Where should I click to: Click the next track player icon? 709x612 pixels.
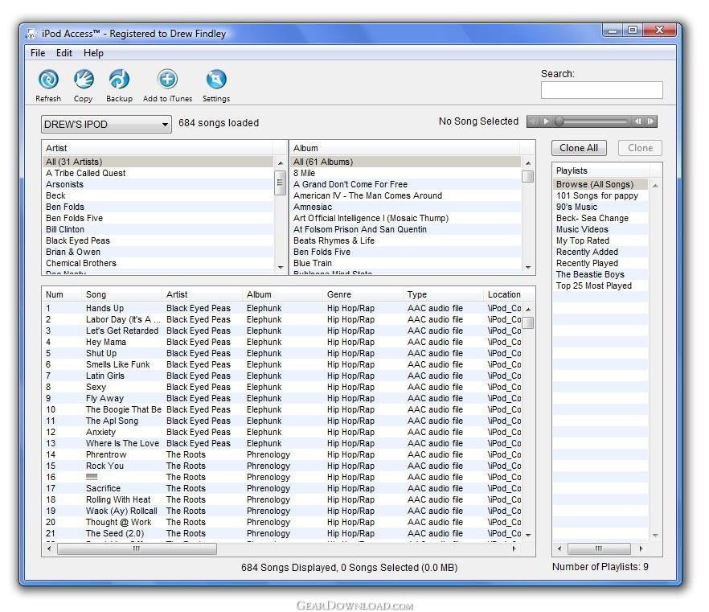650,121
